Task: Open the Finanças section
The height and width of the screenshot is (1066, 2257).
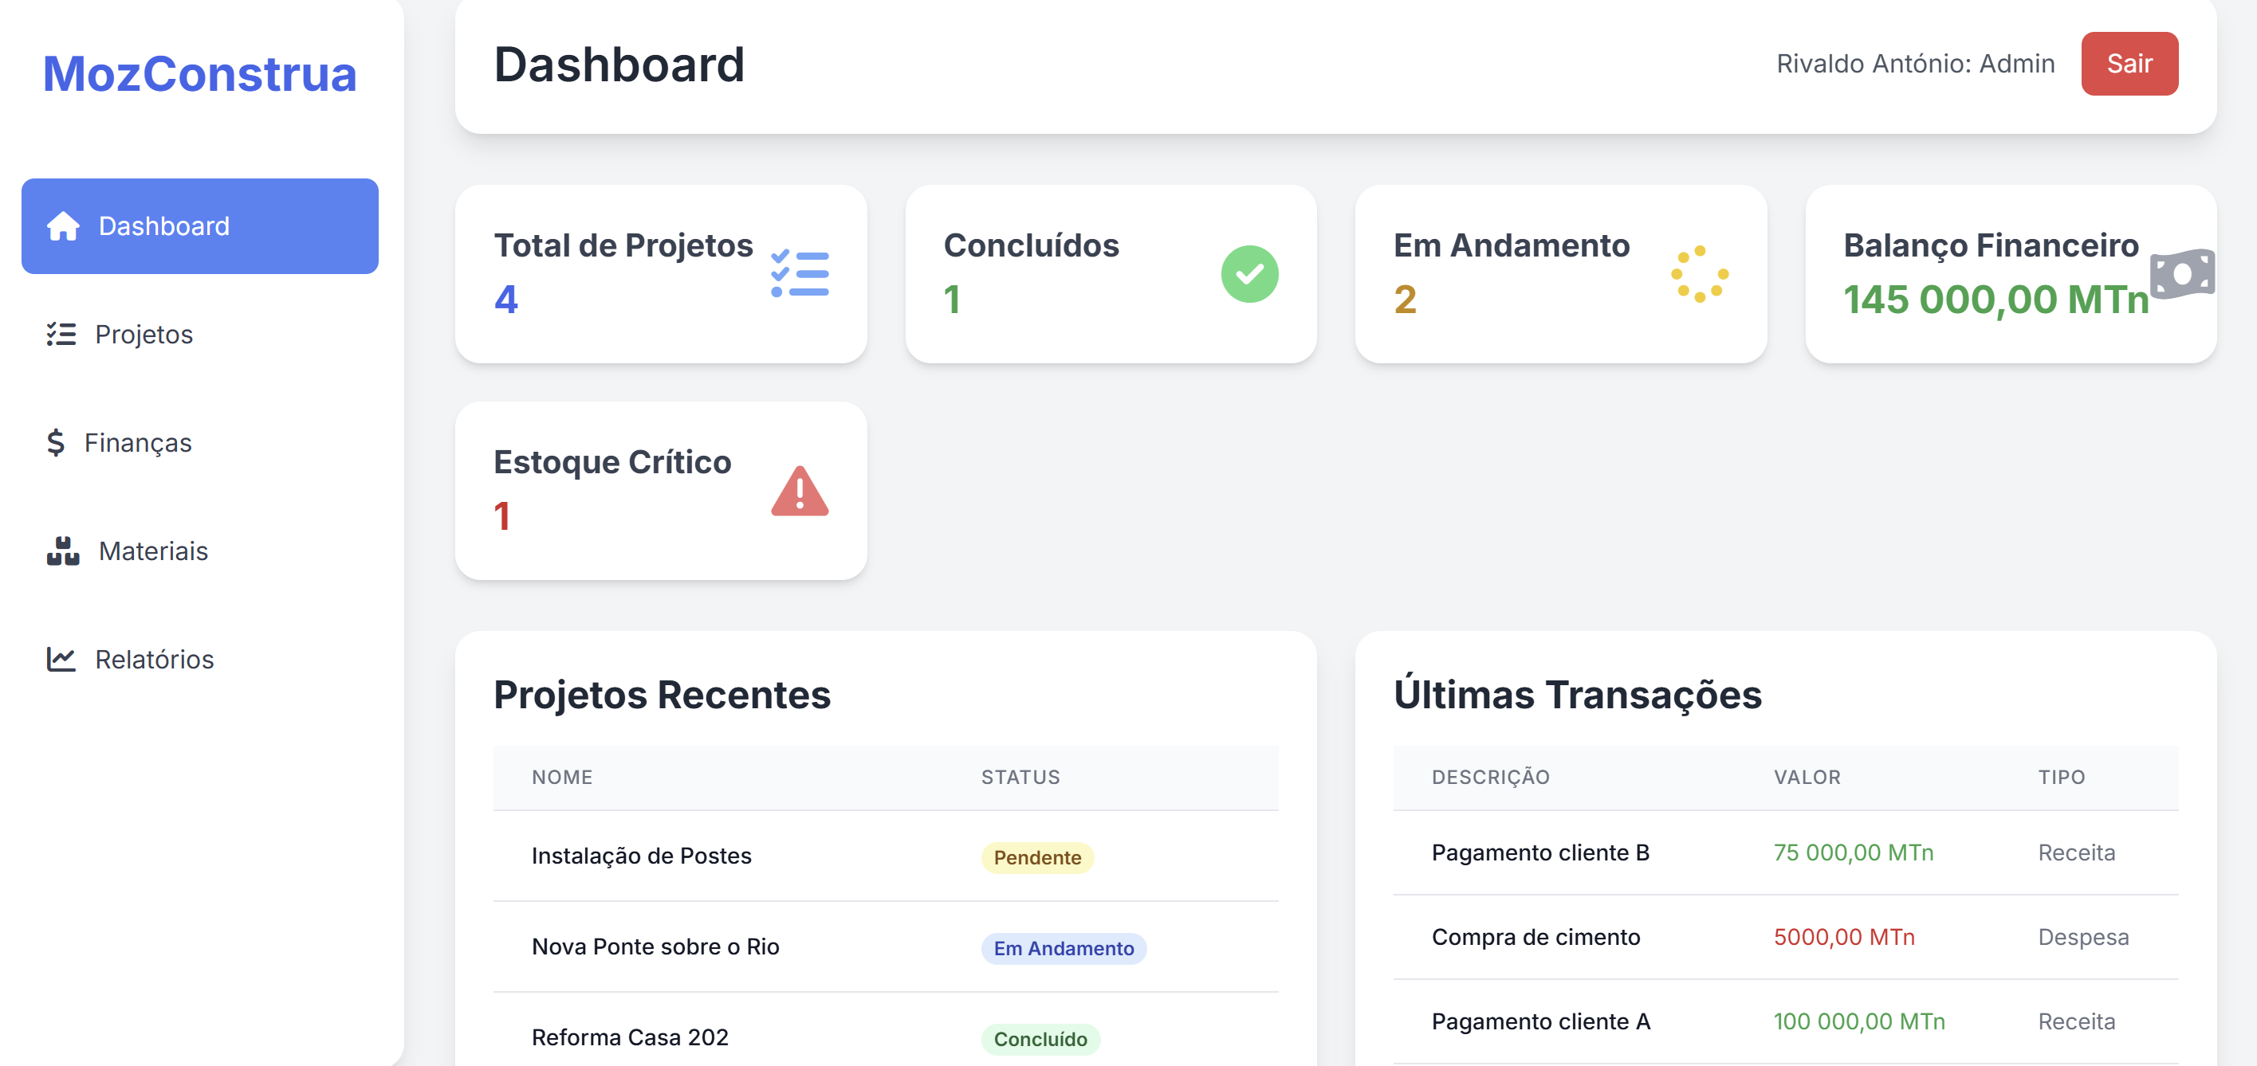Action: (x=138, y=442)
